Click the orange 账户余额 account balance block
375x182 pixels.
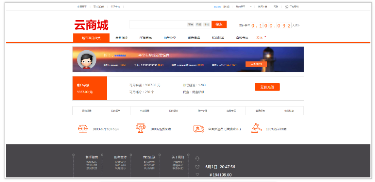(x=90, y=88)
